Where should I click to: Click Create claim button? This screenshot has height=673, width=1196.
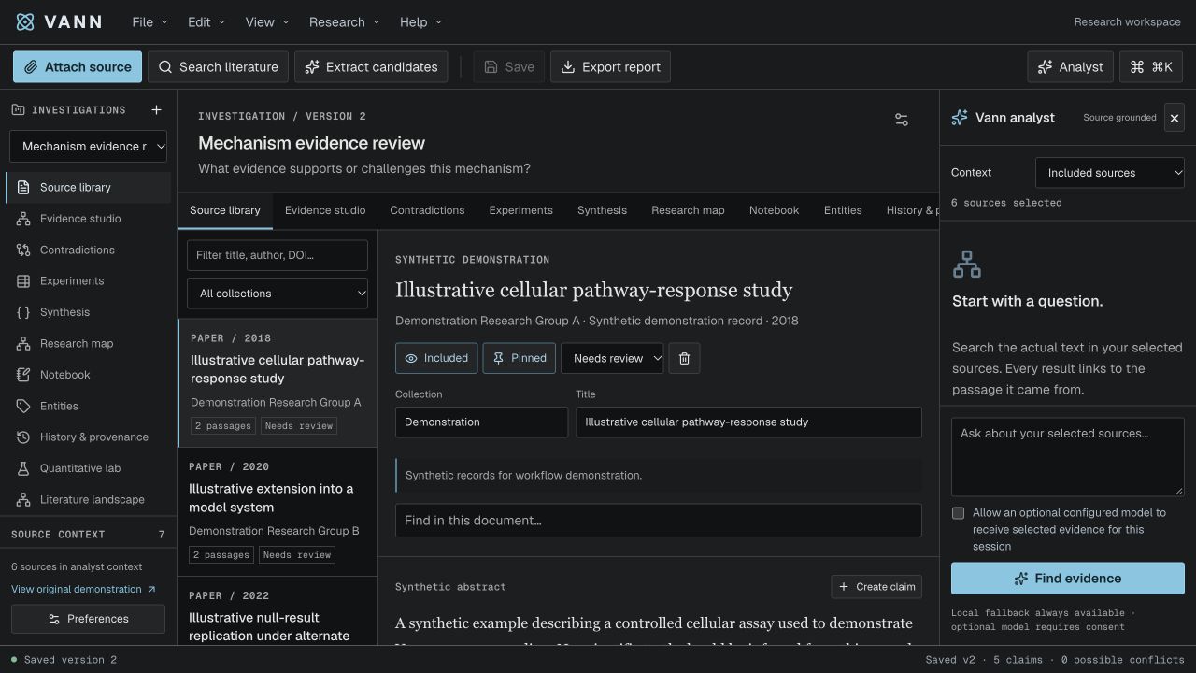pyautogui.click(x=876, y=587)
